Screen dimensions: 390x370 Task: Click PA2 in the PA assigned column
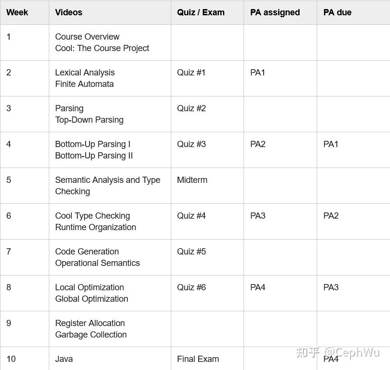click(x=257, y=144)
